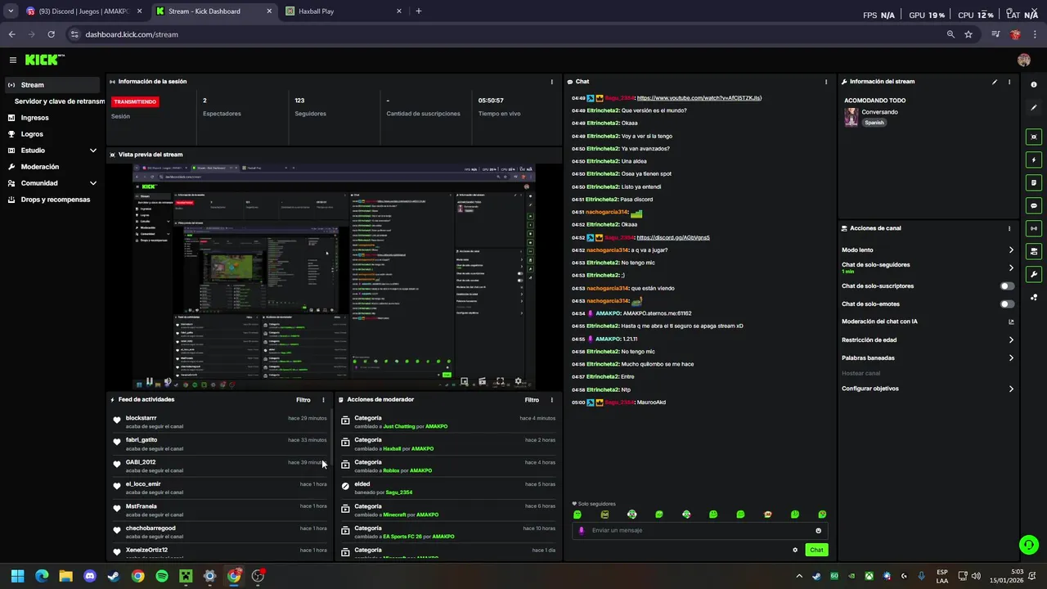The width and height of the screenshot is (1047, 589).
Task: Open the green help bubble button
Action: [1029, 544]
